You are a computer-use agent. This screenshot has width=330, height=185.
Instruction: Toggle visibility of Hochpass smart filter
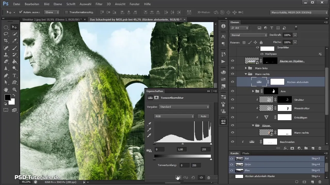coord(262,54)
